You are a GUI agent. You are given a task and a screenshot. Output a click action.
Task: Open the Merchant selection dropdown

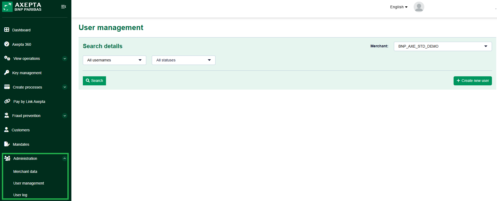pos(442,46)
